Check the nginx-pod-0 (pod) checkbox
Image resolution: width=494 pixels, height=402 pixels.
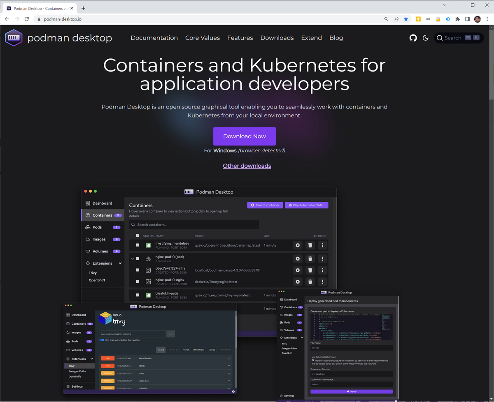(137, 259)
